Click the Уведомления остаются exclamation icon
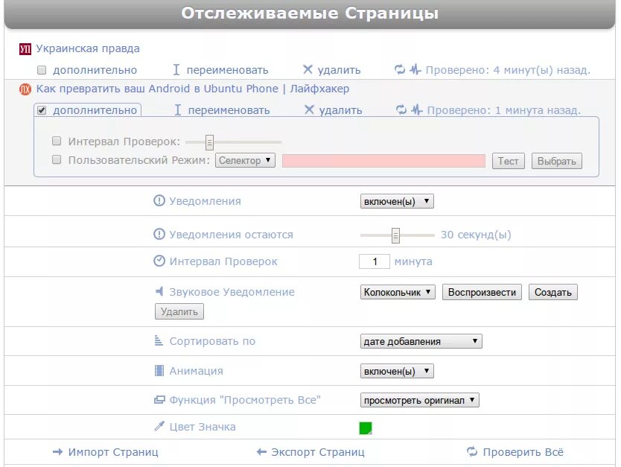621x467 pixels. pyautogui.click(x=159, y=235)
